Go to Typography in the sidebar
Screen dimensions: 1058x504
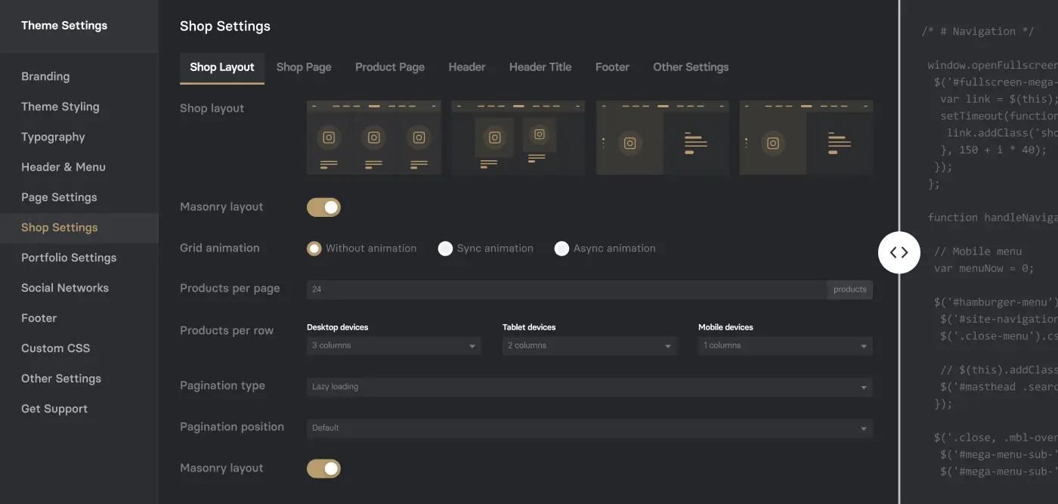(53, 137)
